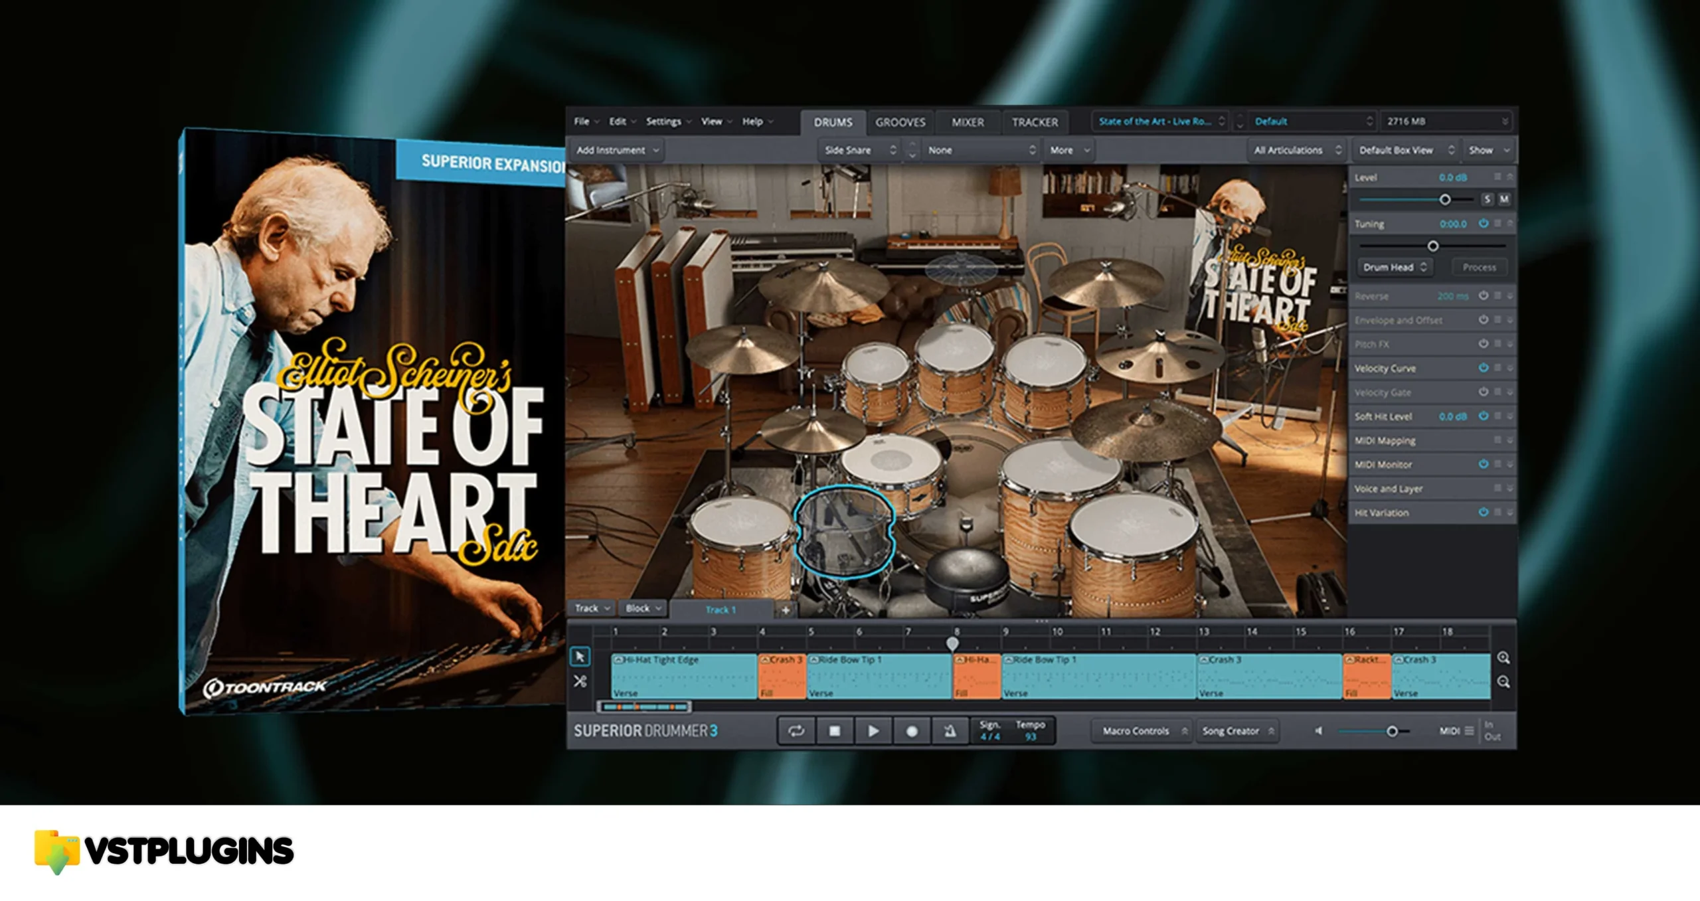Click the timeline zoom out magnifier
Image resolution: width=1700 pixels, height=901 pixels.
pos(1503,682)
